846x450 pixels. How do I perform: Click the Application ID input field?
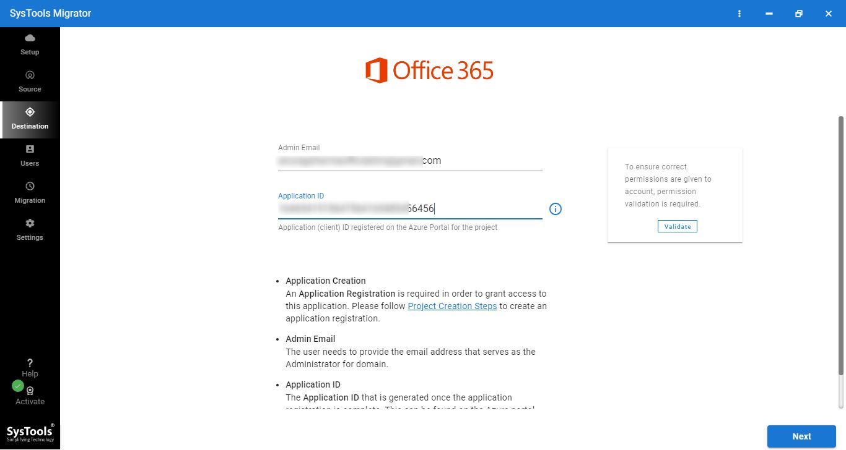coord(410,209)
